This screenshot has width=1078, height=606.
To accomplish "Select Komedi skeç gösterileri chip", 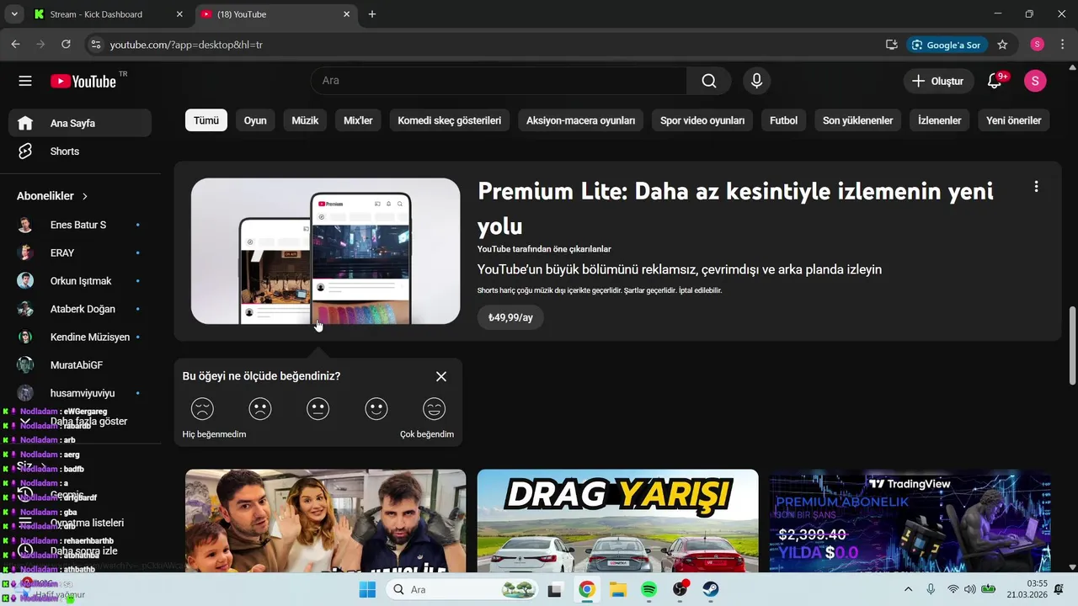I will [x=450, y=120].
